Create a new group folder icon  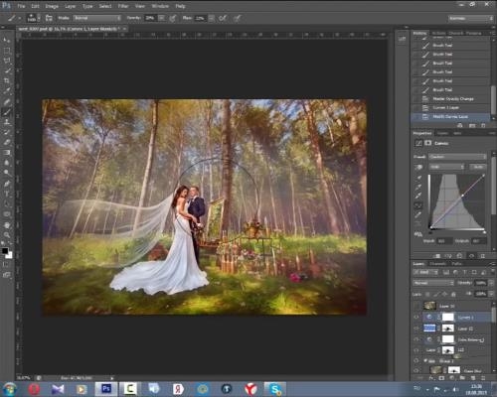tap(462, 378)
